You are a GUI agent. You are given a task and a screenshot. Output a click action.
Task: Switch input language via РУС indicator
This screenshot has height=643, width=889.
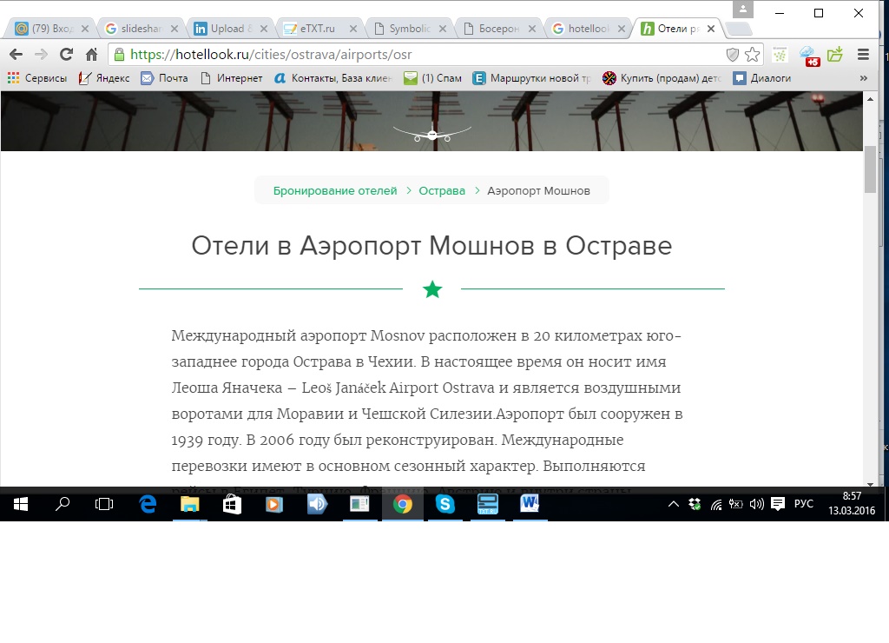803,504
